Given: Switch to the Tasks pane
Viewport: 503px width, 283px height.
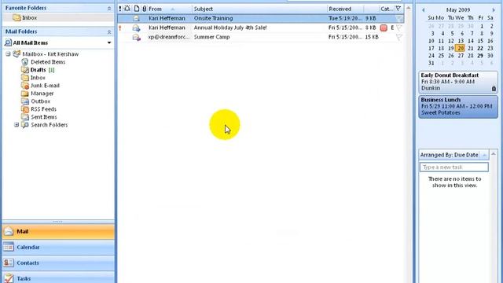Looking at the screenshot, I should 58,277.
